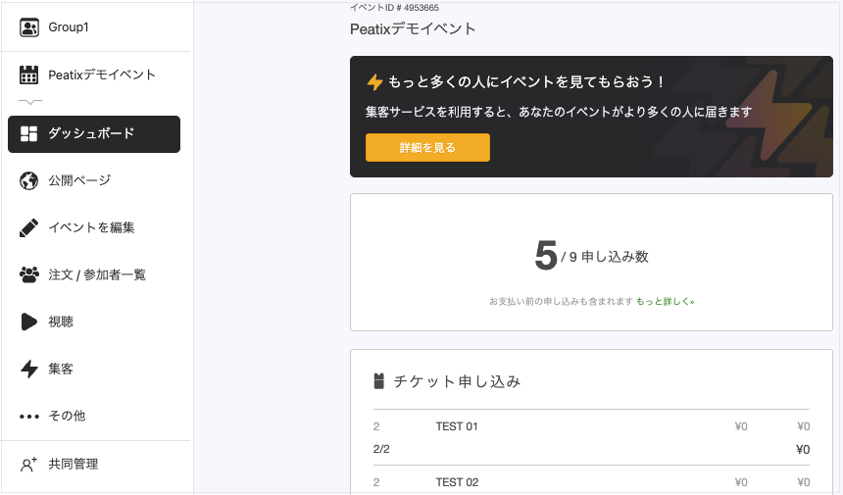
Task: Open the もっと詳しく» link
Action: coord(665,302)
